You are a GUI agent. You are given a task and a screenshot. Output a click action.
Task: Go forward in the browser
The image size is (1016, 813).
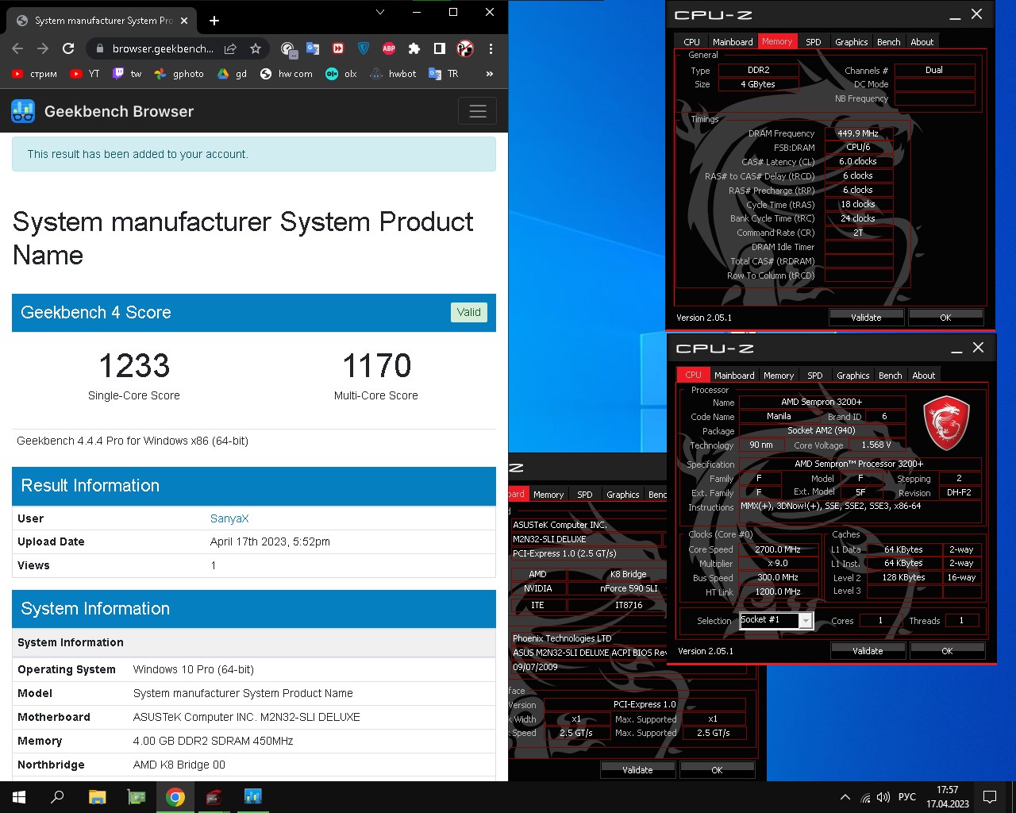click(43, 48)
